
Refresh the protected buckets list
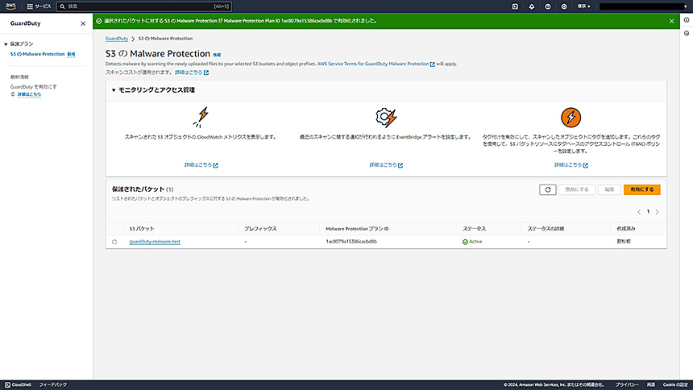548,189
